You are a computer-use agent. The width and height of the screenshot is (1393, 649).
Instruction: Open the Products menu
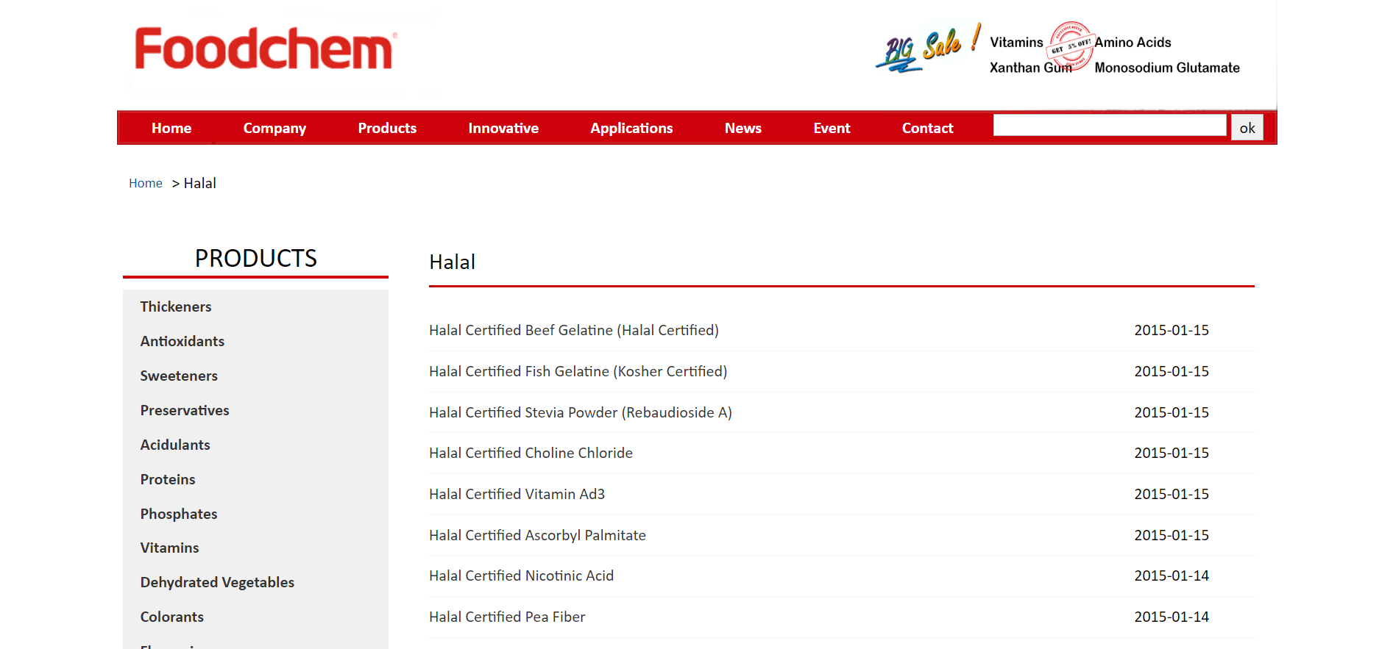point(387,128)
